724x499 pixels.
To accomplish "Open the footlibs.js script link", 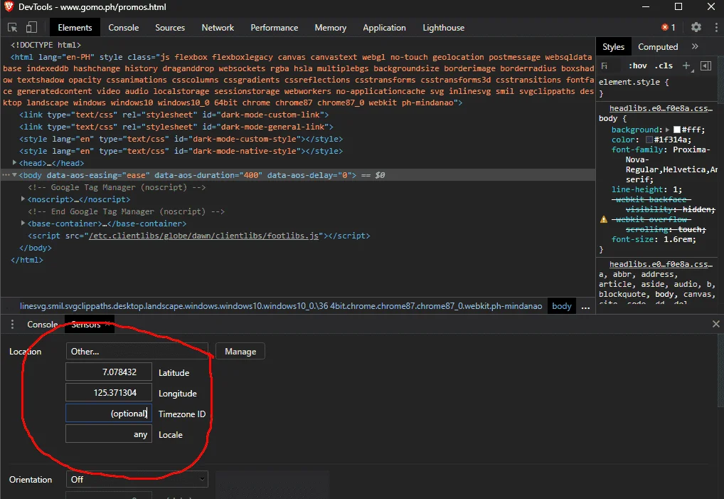I will [203, 236].
